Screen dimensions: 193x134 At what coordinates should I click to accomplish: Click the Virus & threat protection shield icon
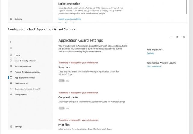point(11,61)
